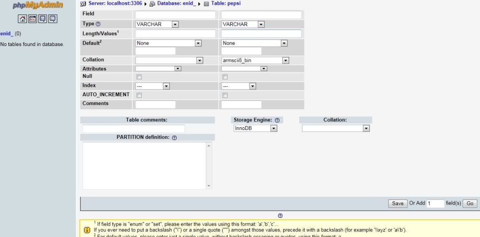This screenshot has width=480, height=237.
Task: Click the Go button to add fields
Action: (470, 204)
